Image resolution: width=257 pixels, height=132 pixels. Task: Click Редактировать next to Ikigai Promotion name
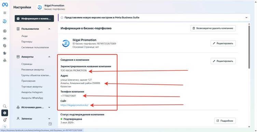point(223,44)
